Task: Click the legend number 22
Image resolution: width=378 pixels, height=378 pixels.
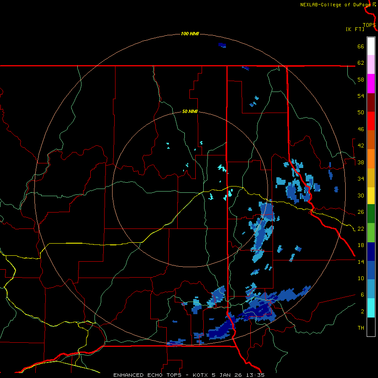Action: (x=361, y=229)
